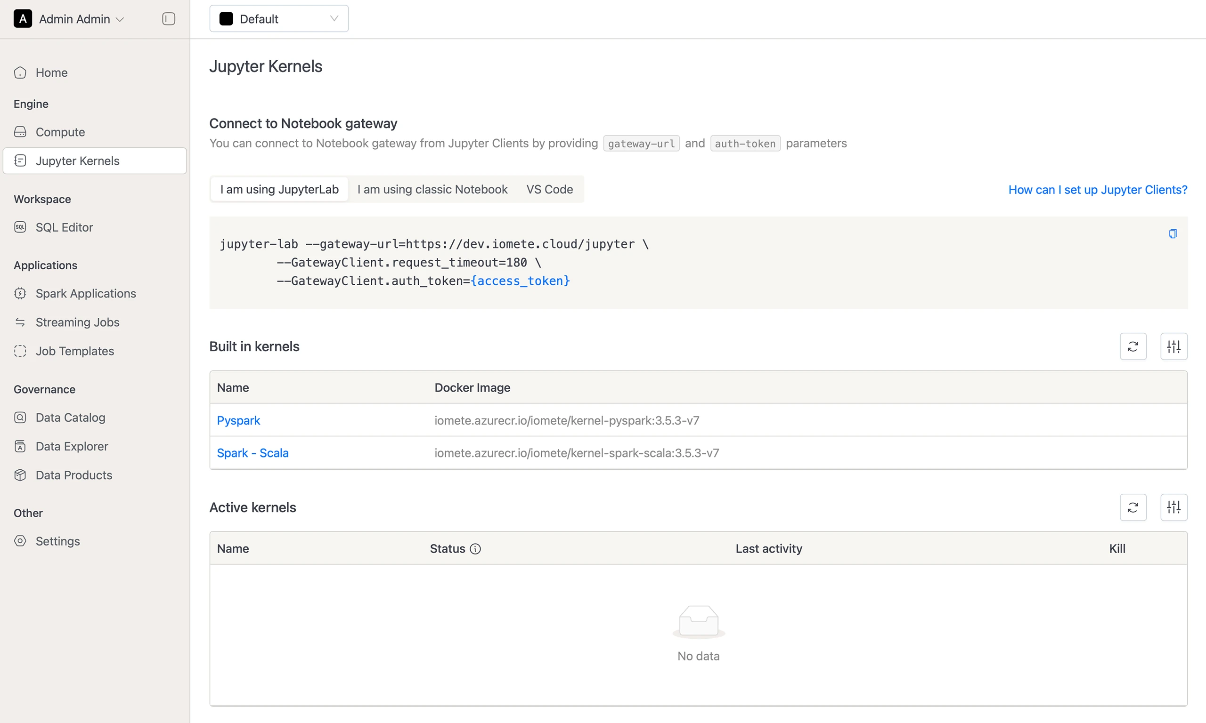The width and height of the screenshot is (1206, 723).
Task: Open the Default domain dropdown
Action: click(x=279, y=19)
